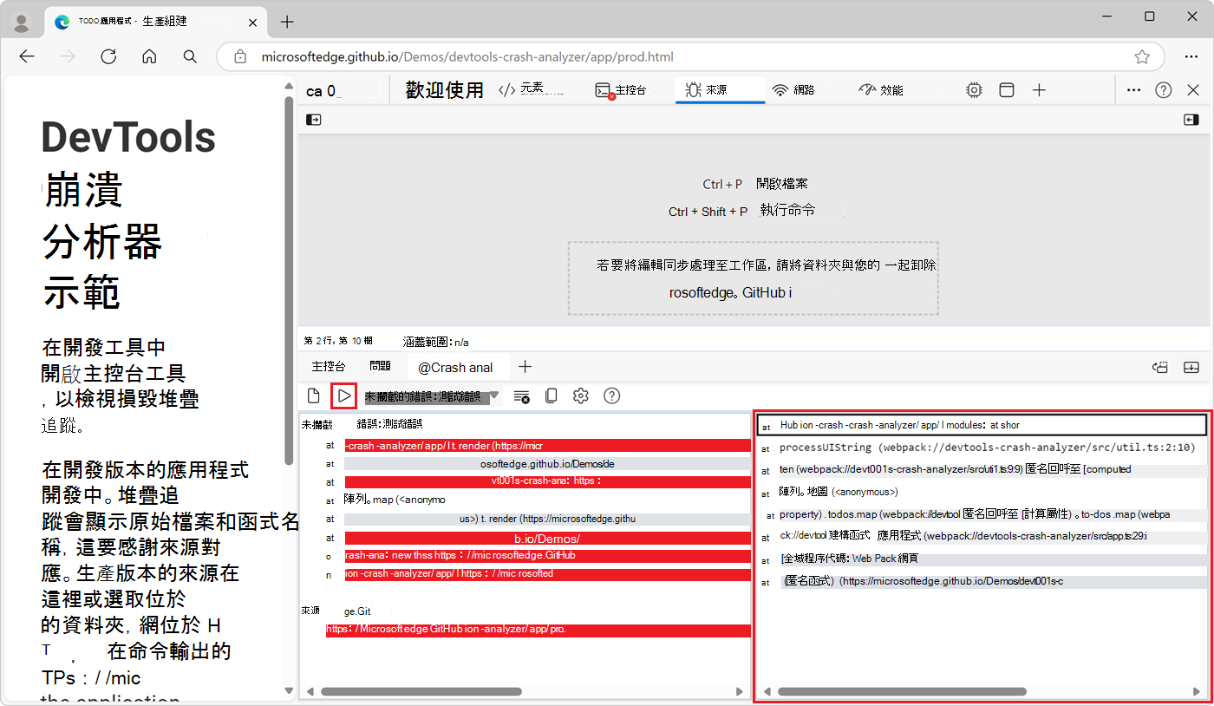Screen dimensions: 1214x706
Task: Expand the drawer with bottom dock toggle
Action: (x=1191, y=367)
